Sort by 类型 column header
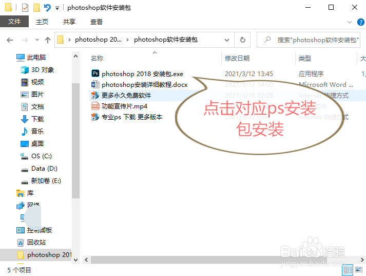 pos(304,59)
